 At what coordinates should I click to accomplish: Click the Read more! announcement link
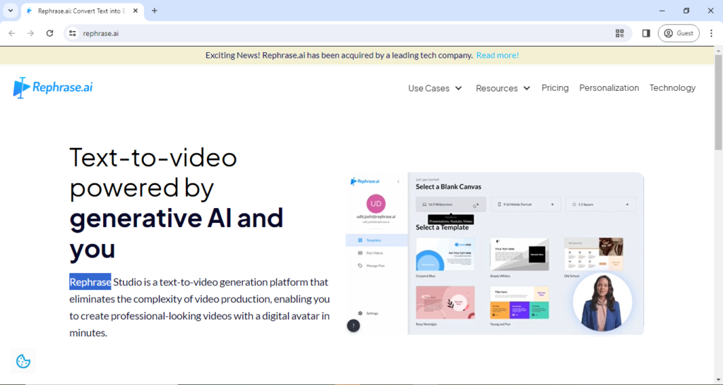497,55
